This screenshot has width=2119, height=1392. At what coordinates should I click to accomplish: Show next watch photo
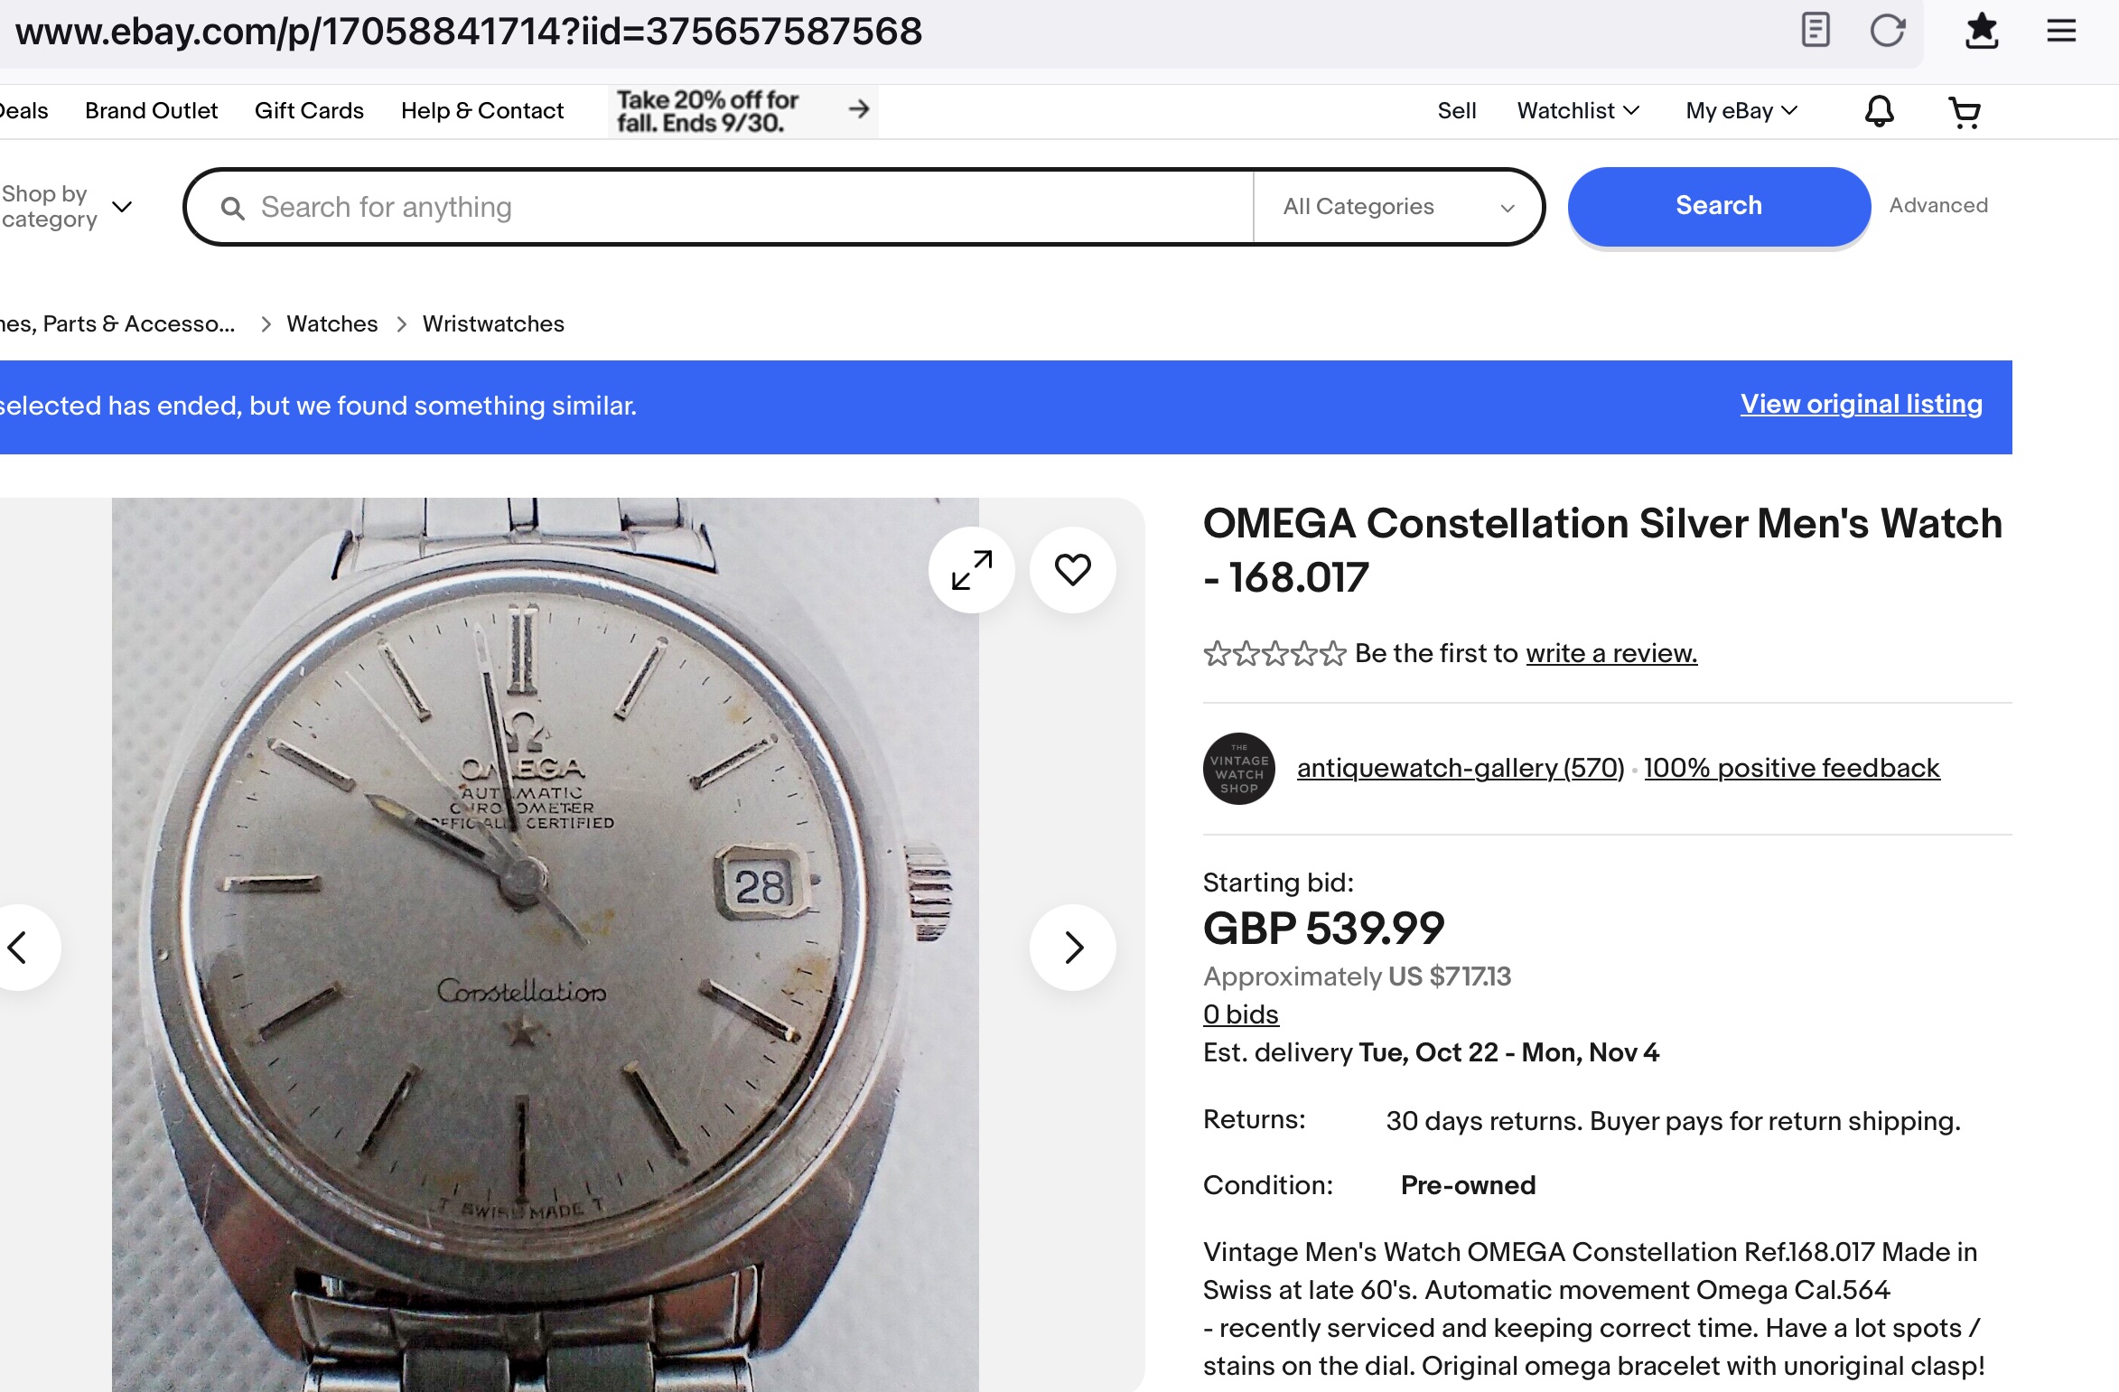1073,948
